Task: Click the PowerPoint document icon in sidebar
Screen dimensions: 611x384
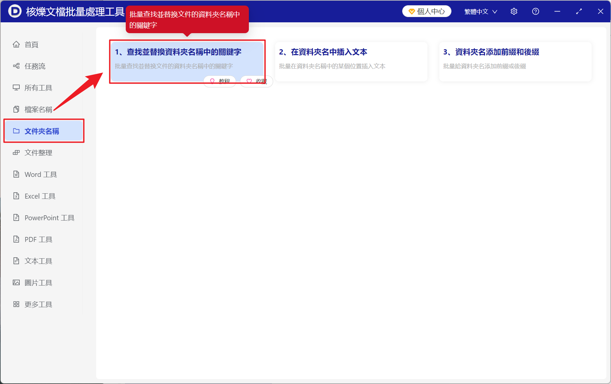Action: coord(16,218)
